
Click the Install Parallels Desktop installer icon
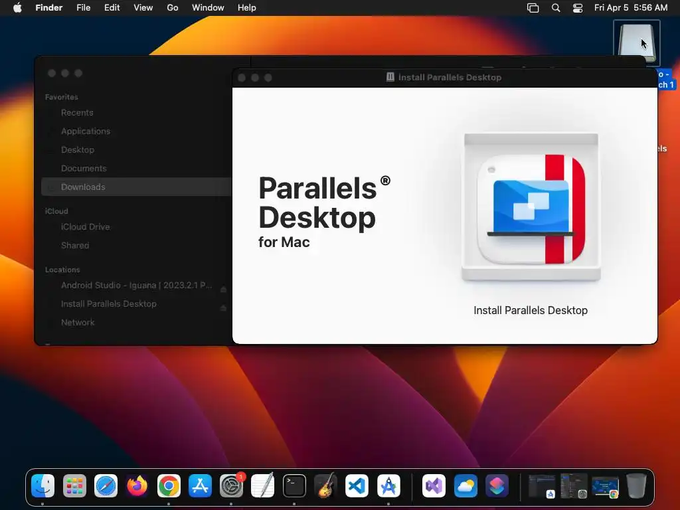[x=531, y=207]
